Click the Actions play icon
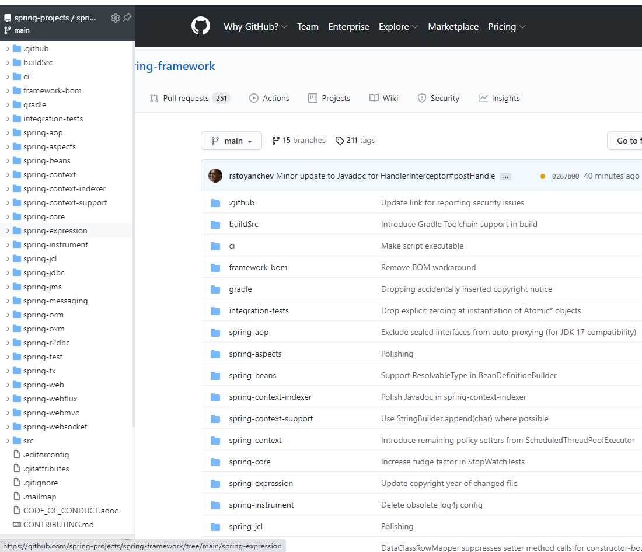Image resolution: width=642 pixels, height=552 pixels. [x=254, y=98]
